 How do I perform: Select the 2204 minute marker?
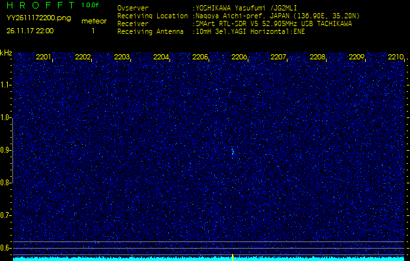[x=161, y=57]
